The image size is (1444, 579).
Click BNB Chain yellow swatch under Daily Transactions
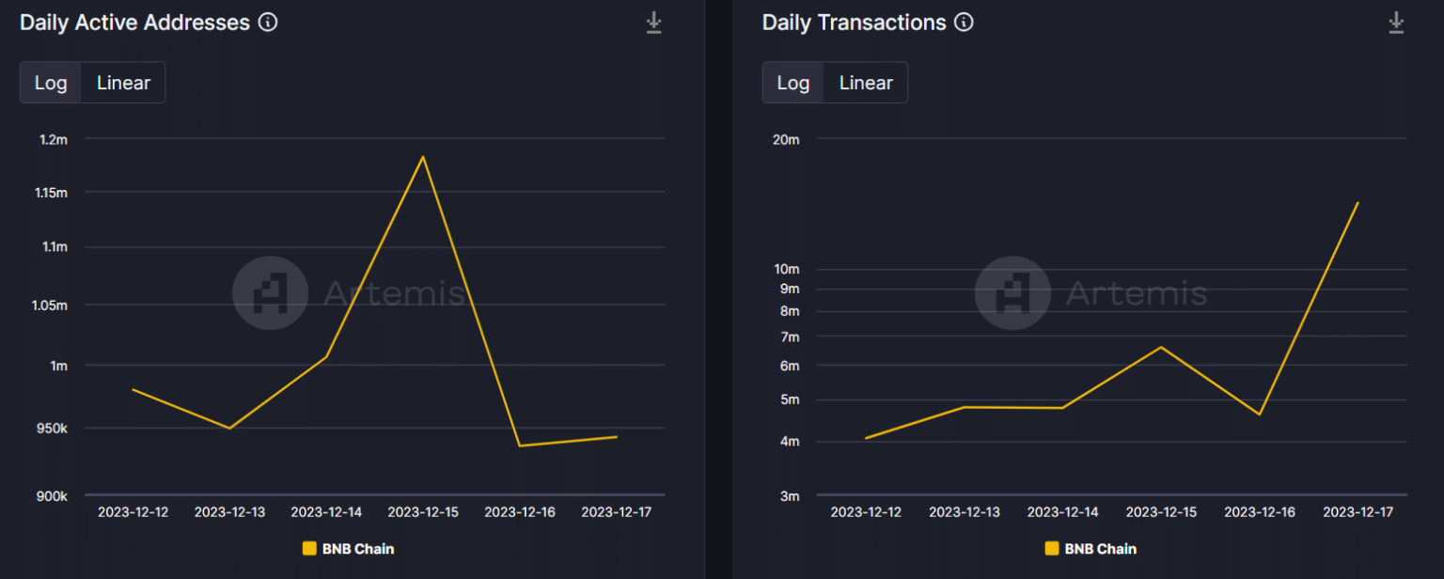point(1052,549)
